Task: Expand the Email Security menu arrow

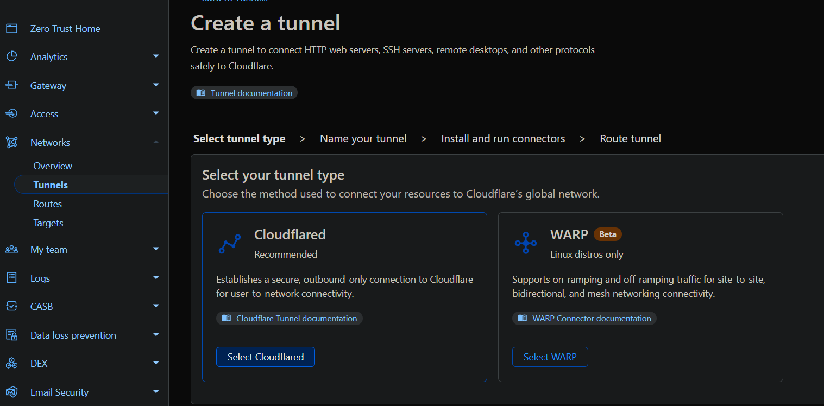Action: click(156, 392)
